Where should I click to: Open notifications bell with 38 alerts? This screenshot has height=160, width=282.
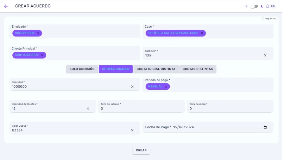[268, 6]
